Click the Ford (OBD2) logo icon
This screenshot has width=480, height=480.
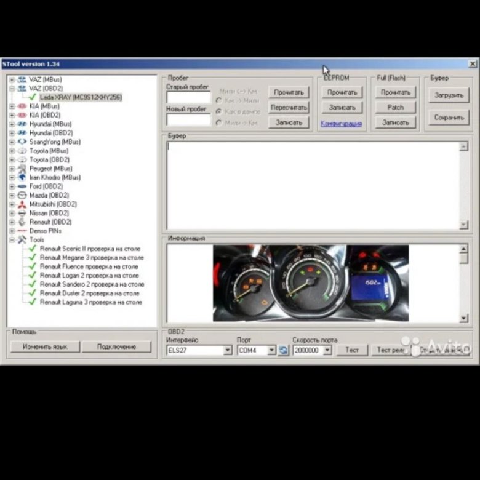(22, 186)
